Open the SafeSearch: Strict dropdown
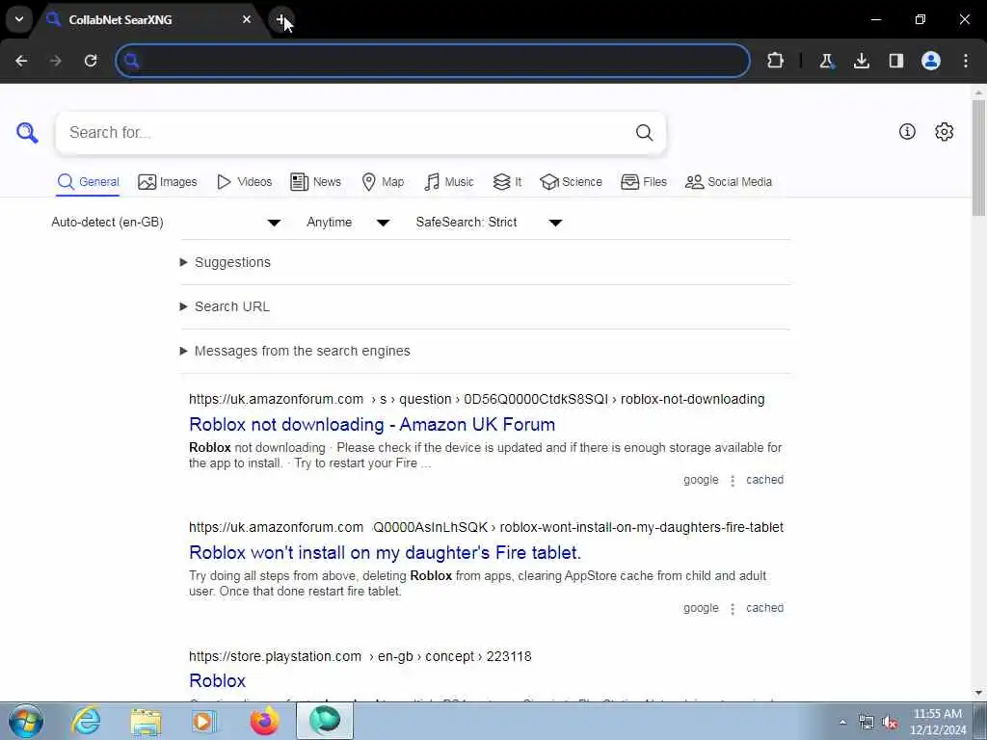987x740 pixels. pyautogui.click(x=489, y=223)
